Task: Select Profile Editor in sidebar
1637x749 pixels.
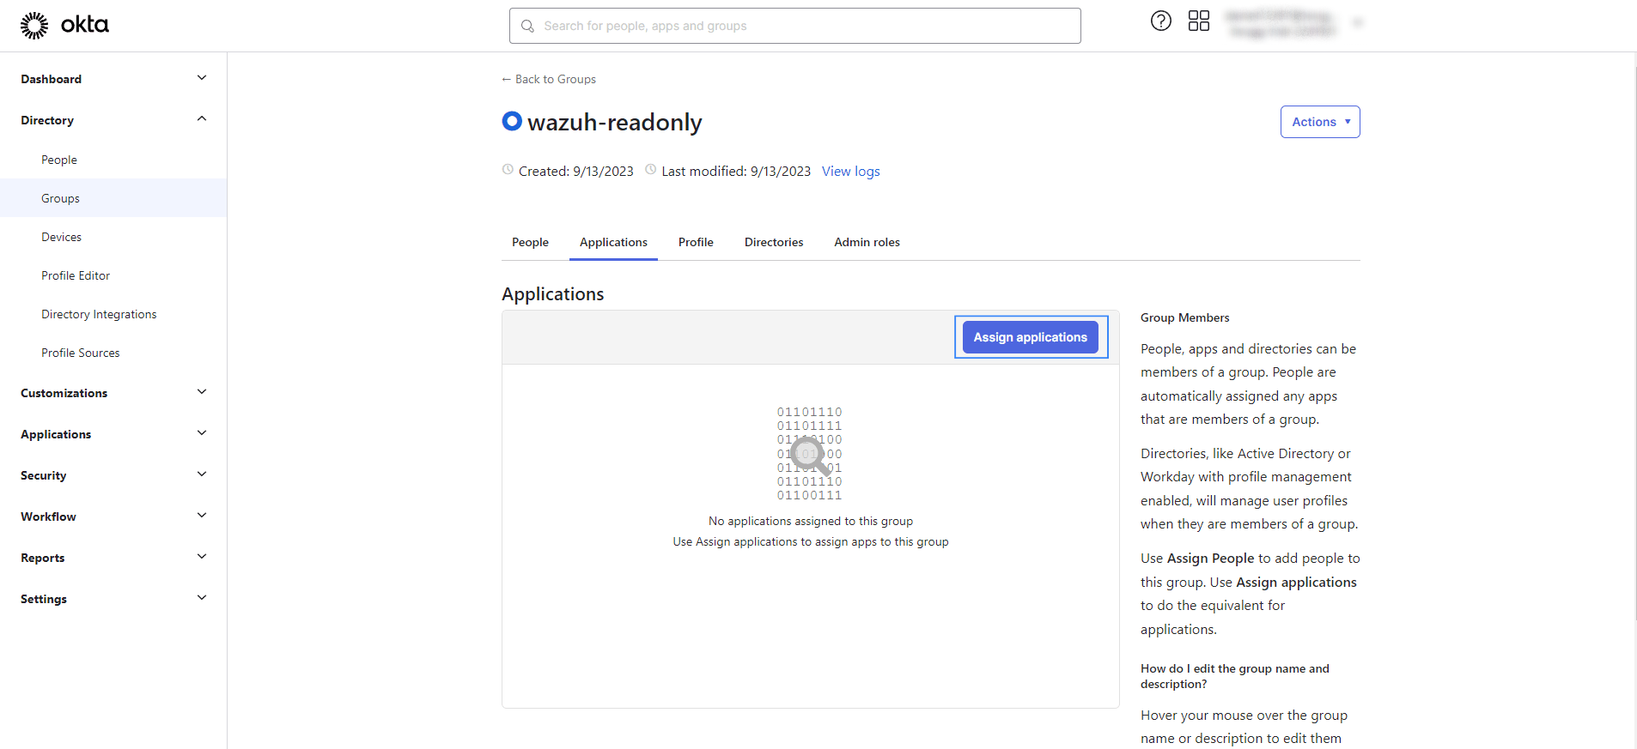Action: tap(76, 276)
